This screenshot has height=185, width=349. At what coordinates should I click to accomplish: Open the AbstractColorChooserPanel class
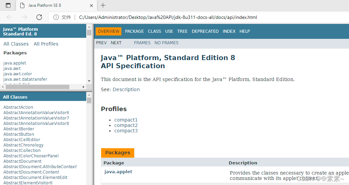(x=31, y=156)
